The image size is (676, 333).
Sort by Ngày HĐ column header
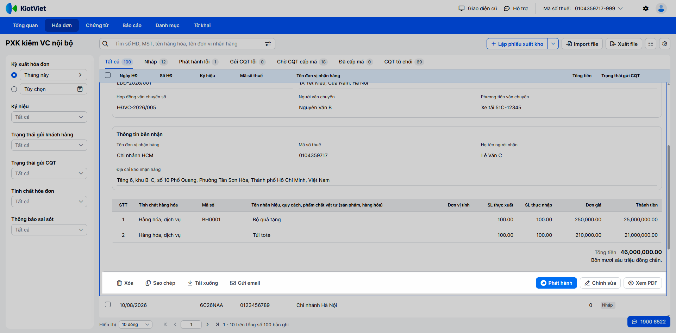(129, 76)
